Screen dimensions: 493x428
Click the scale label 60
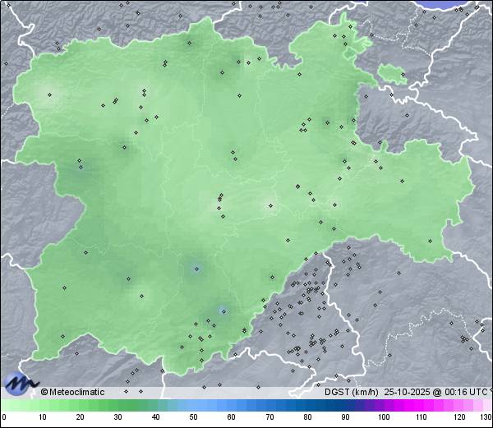point(232,417)
